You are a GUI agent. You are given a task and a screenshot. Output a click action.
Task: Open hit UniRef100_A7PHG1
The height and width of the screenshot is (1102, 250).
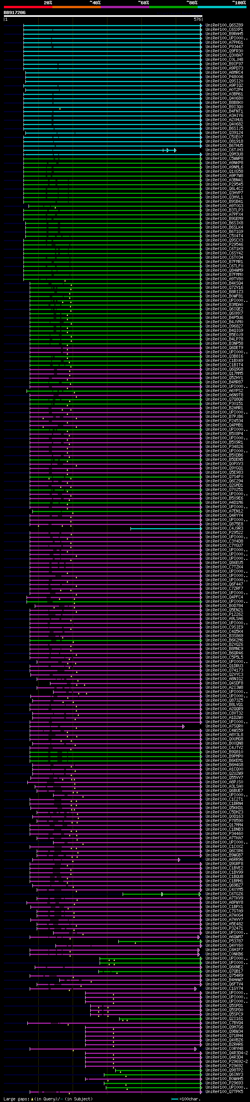(x=224, y=42)
